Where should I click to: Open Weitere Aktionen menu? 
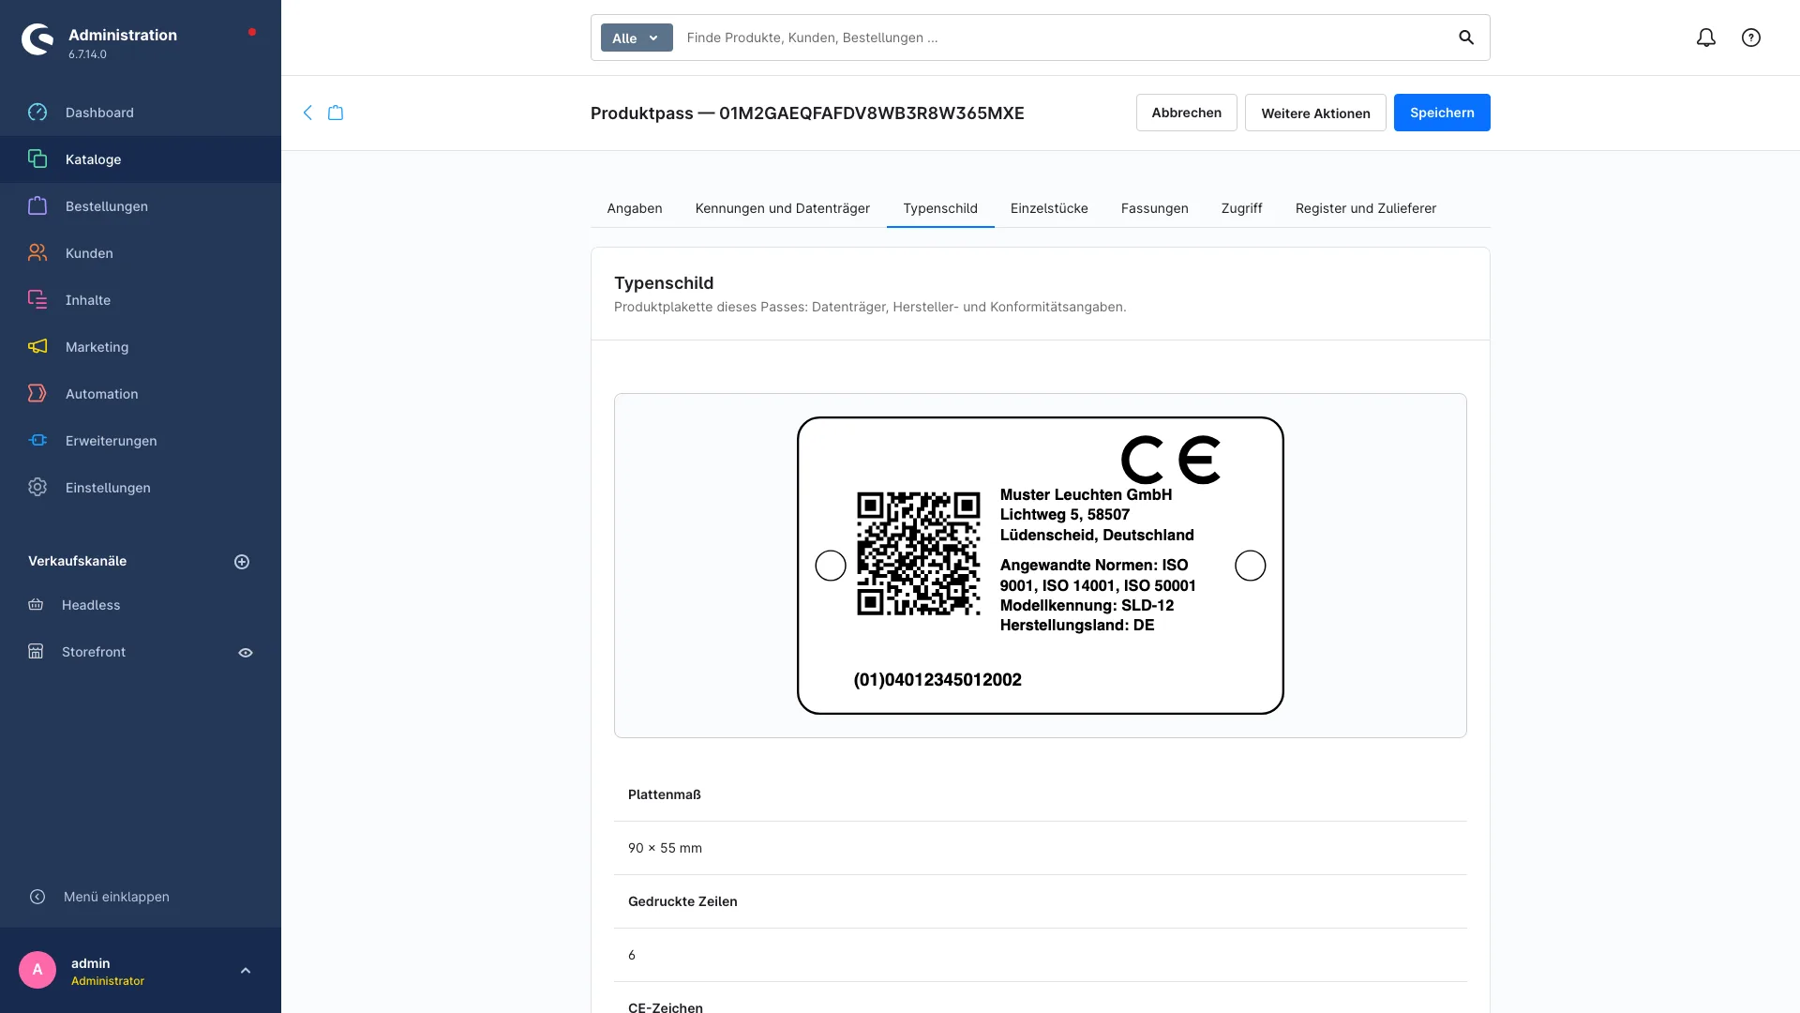pyautogui.click(x=1315, y=113)
